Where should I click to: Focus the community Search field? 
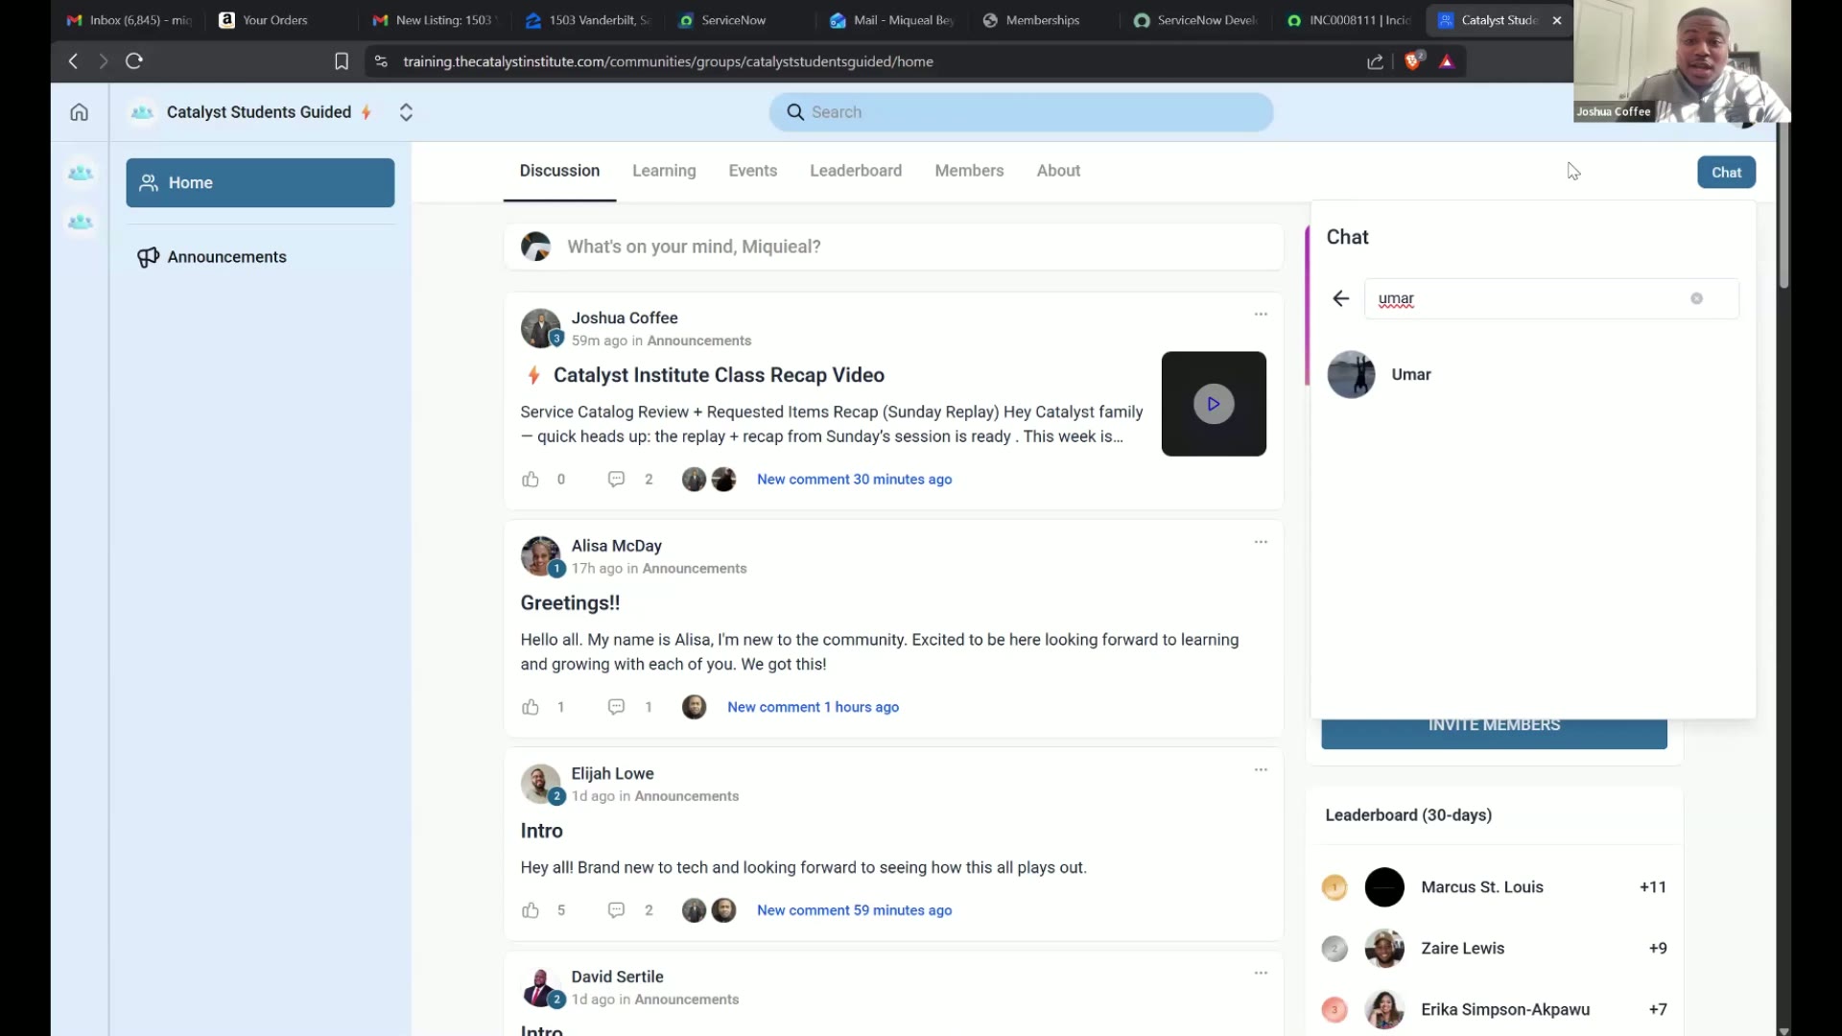point(1021,112)
